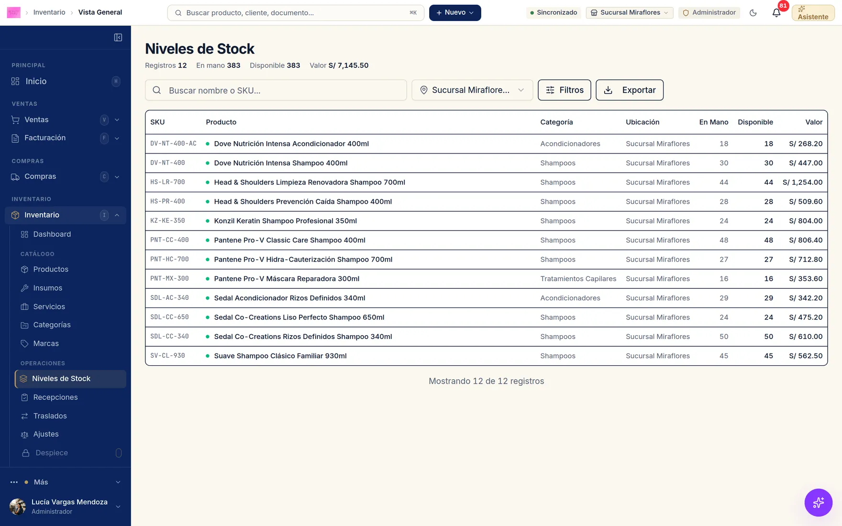
Task: Collapse the sidebar panel icon
Action: 118,37
